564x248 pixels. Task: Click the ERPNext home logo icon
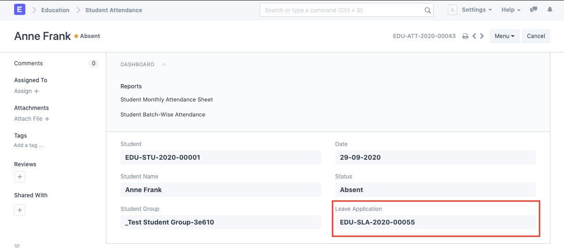[x=20, y=10]
